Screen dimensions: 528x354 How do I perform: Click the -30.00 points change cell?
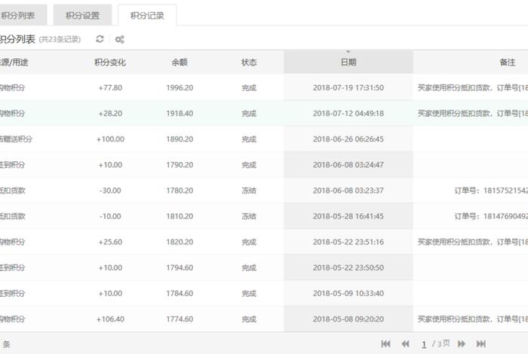click(110, 191)
